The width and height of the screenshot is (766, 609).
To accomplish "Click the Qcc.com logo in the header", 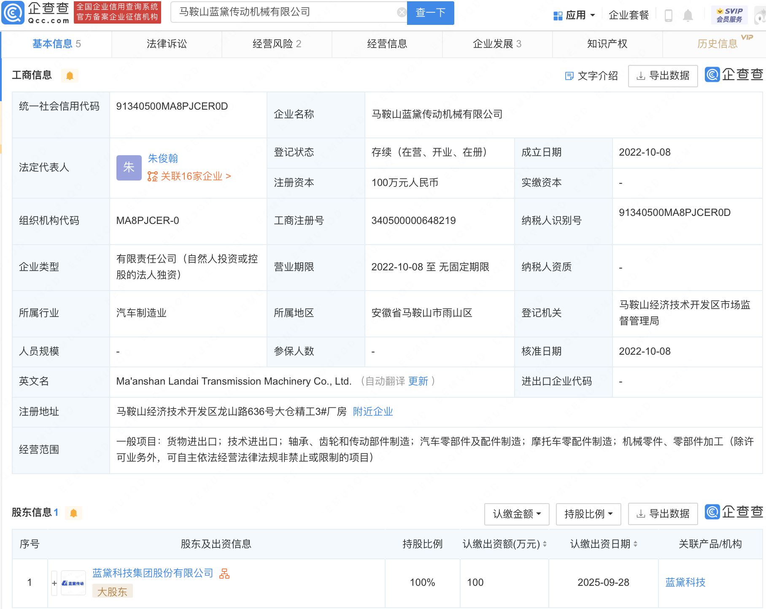I will click(35, 13).
